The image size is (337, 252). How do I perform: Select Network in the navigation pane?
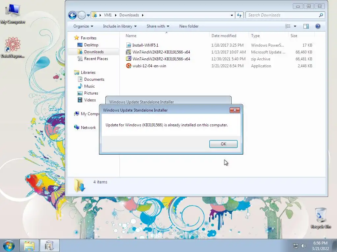click(88, 128)
